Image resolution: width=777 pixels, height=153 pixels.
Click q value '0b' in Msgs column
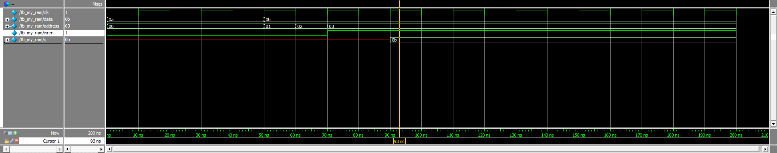click(x=67, y=40)
